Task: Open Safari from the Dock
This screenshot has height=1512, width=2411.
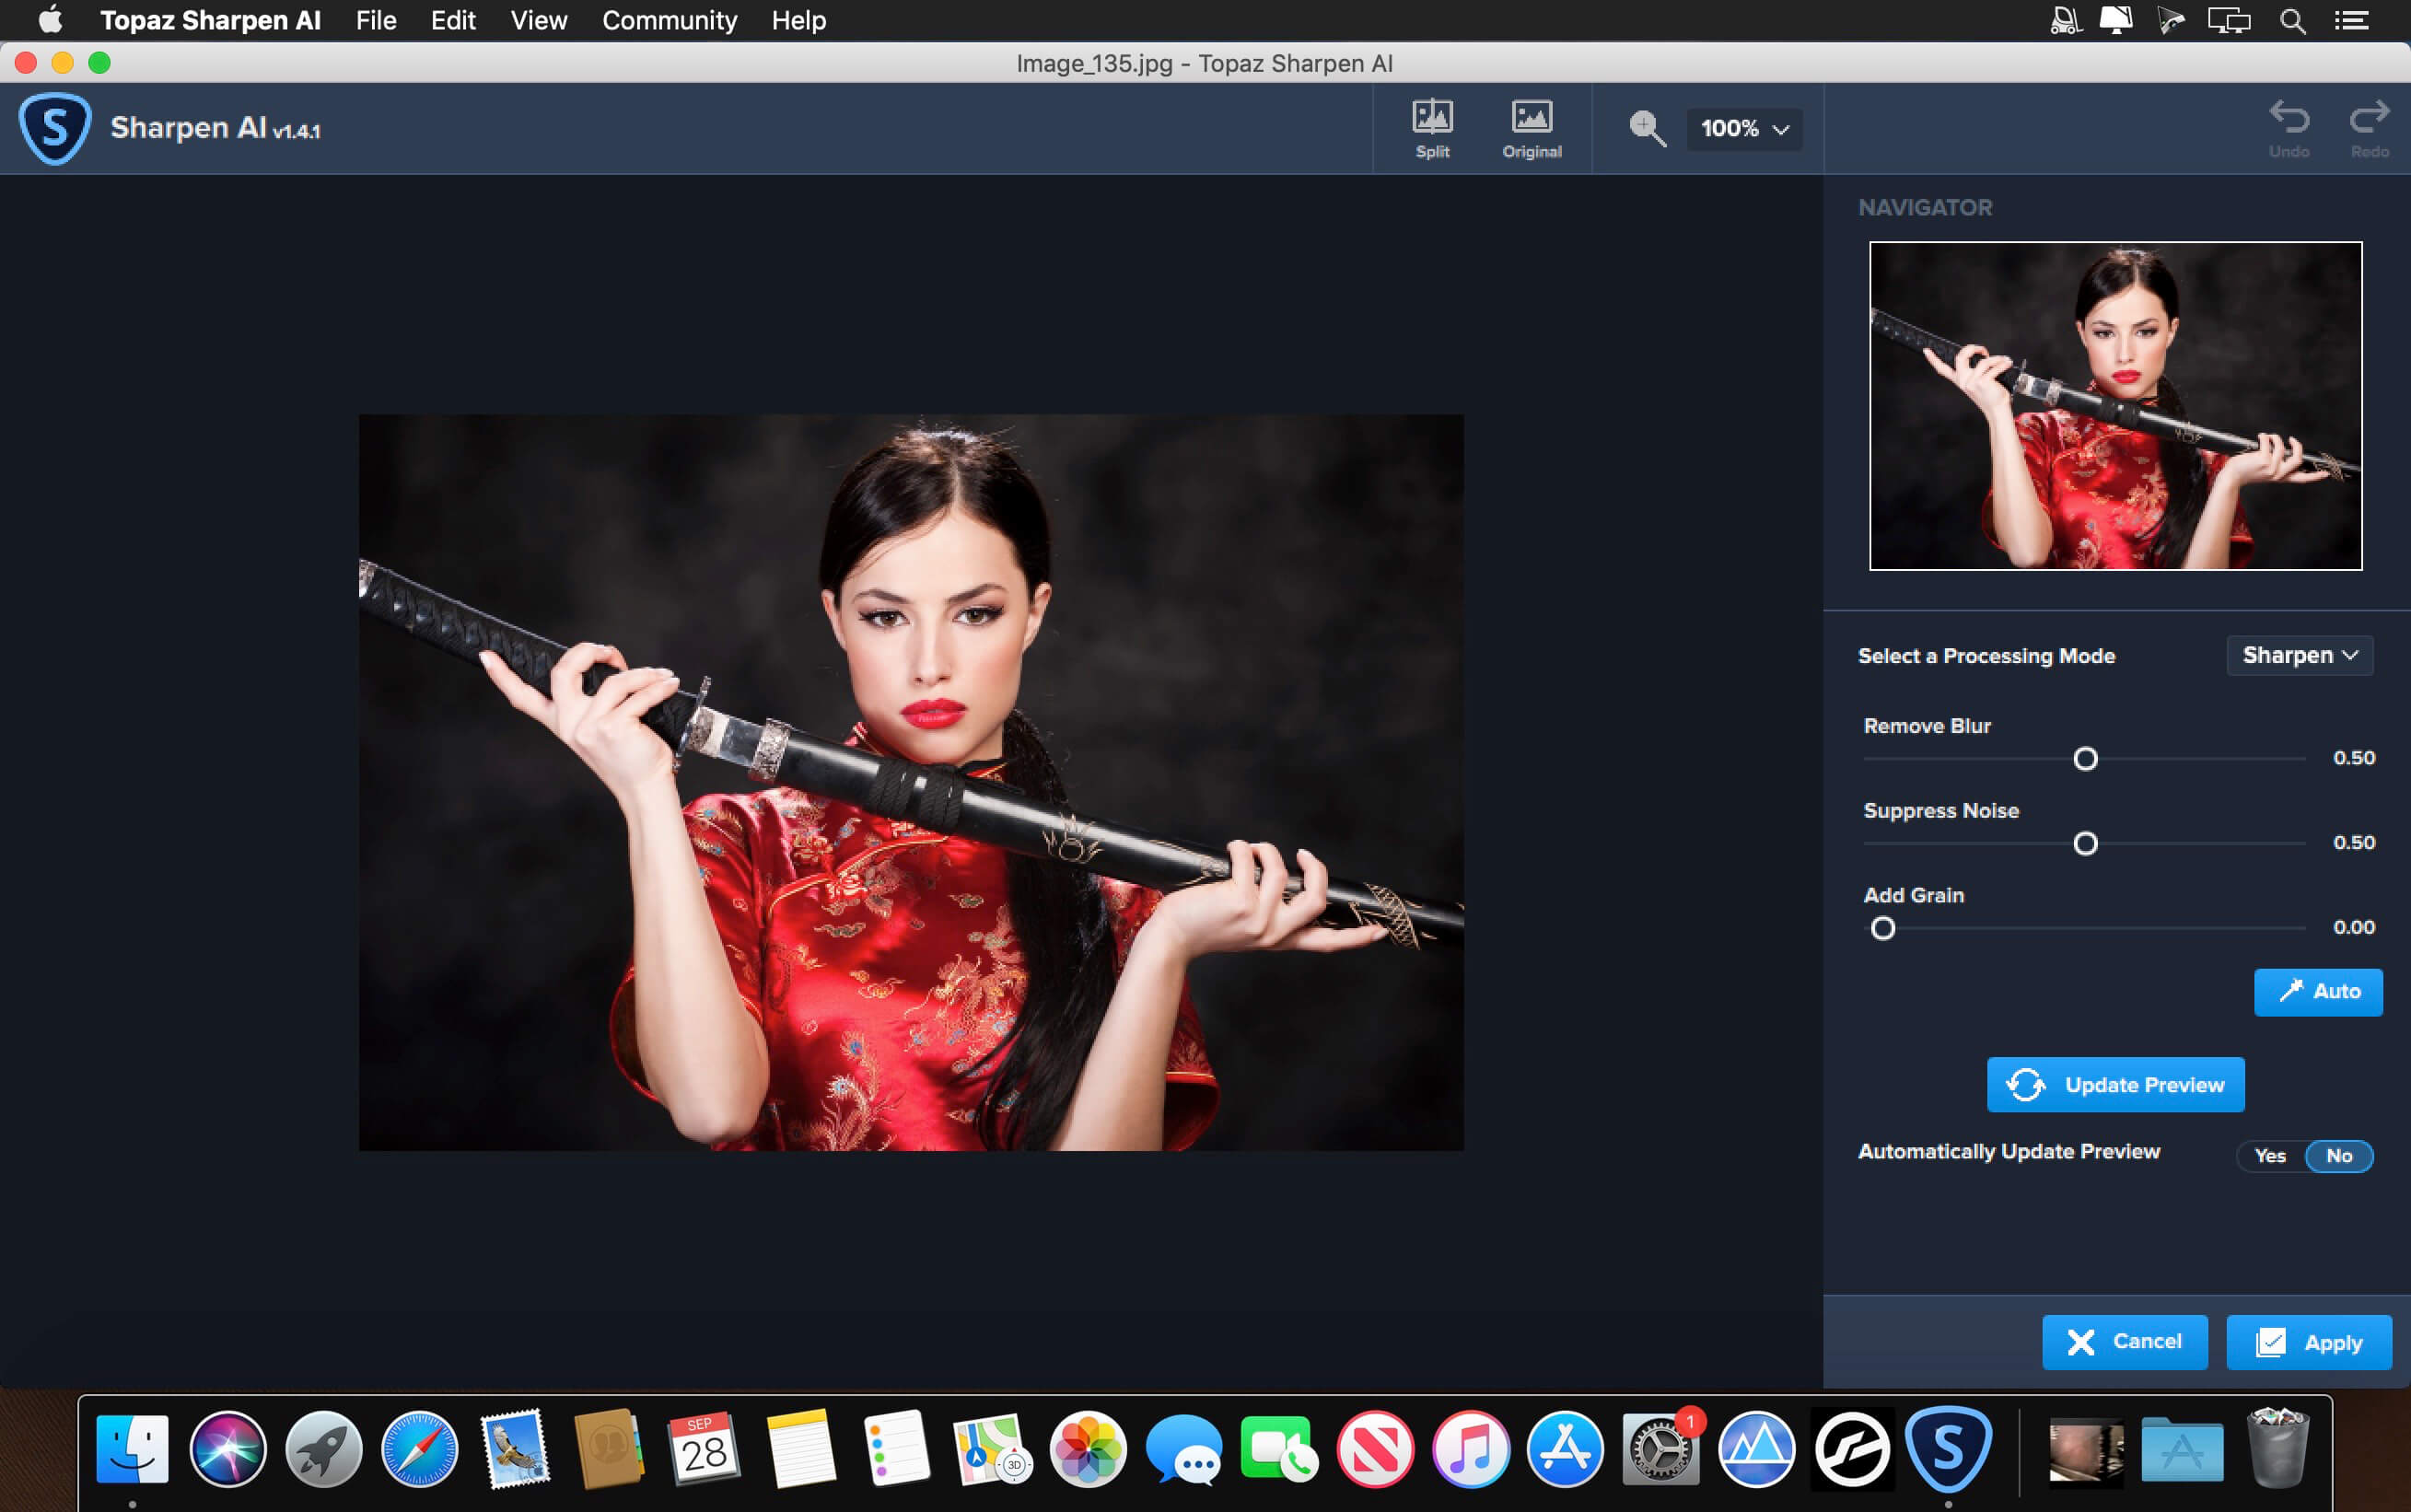Action: [x=420, y=1449]
